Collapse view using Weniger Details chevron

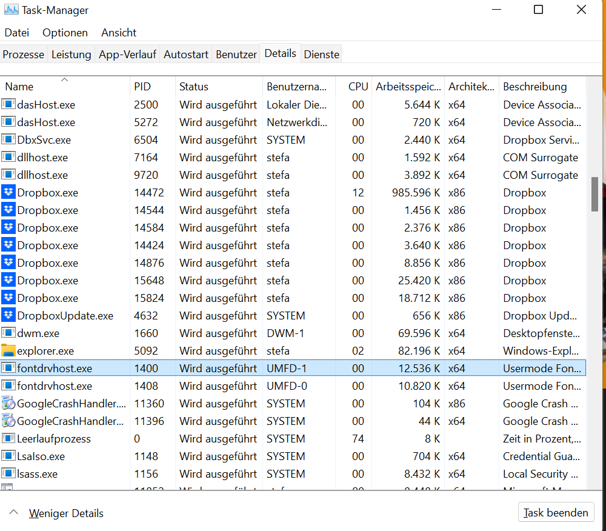(13, 512)
